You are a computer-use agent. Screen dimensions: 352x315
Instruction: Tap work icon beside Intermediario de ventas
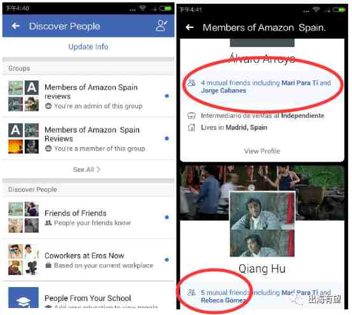click(191, 115)
